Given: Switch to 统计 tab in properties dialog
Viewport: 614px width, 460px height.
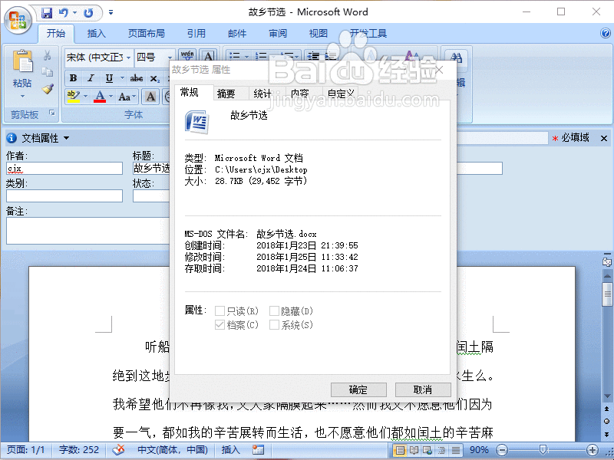Looking at the screenshot, I should pyautogui.click(x=262, y=94).
